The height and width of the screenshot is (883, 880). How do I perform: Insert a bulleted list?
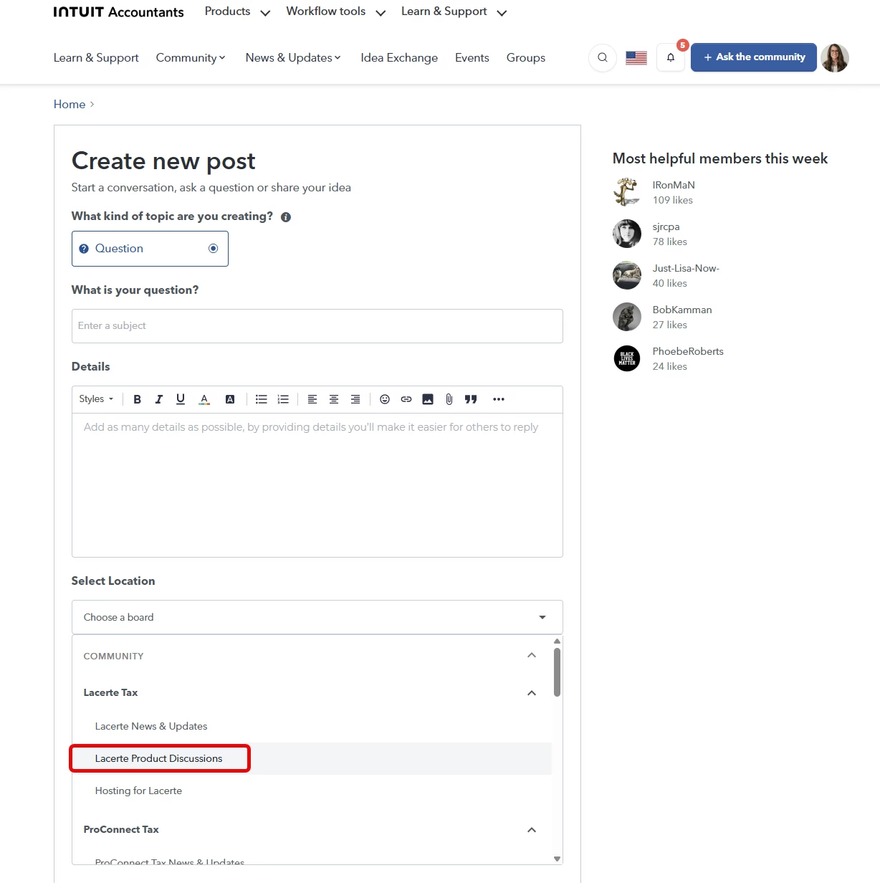pyautogui.click(x=262, y=399)
